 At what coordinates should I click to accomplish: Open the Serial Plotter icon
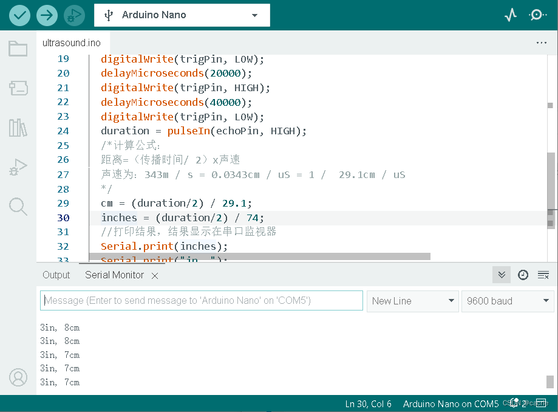(511, 15)
